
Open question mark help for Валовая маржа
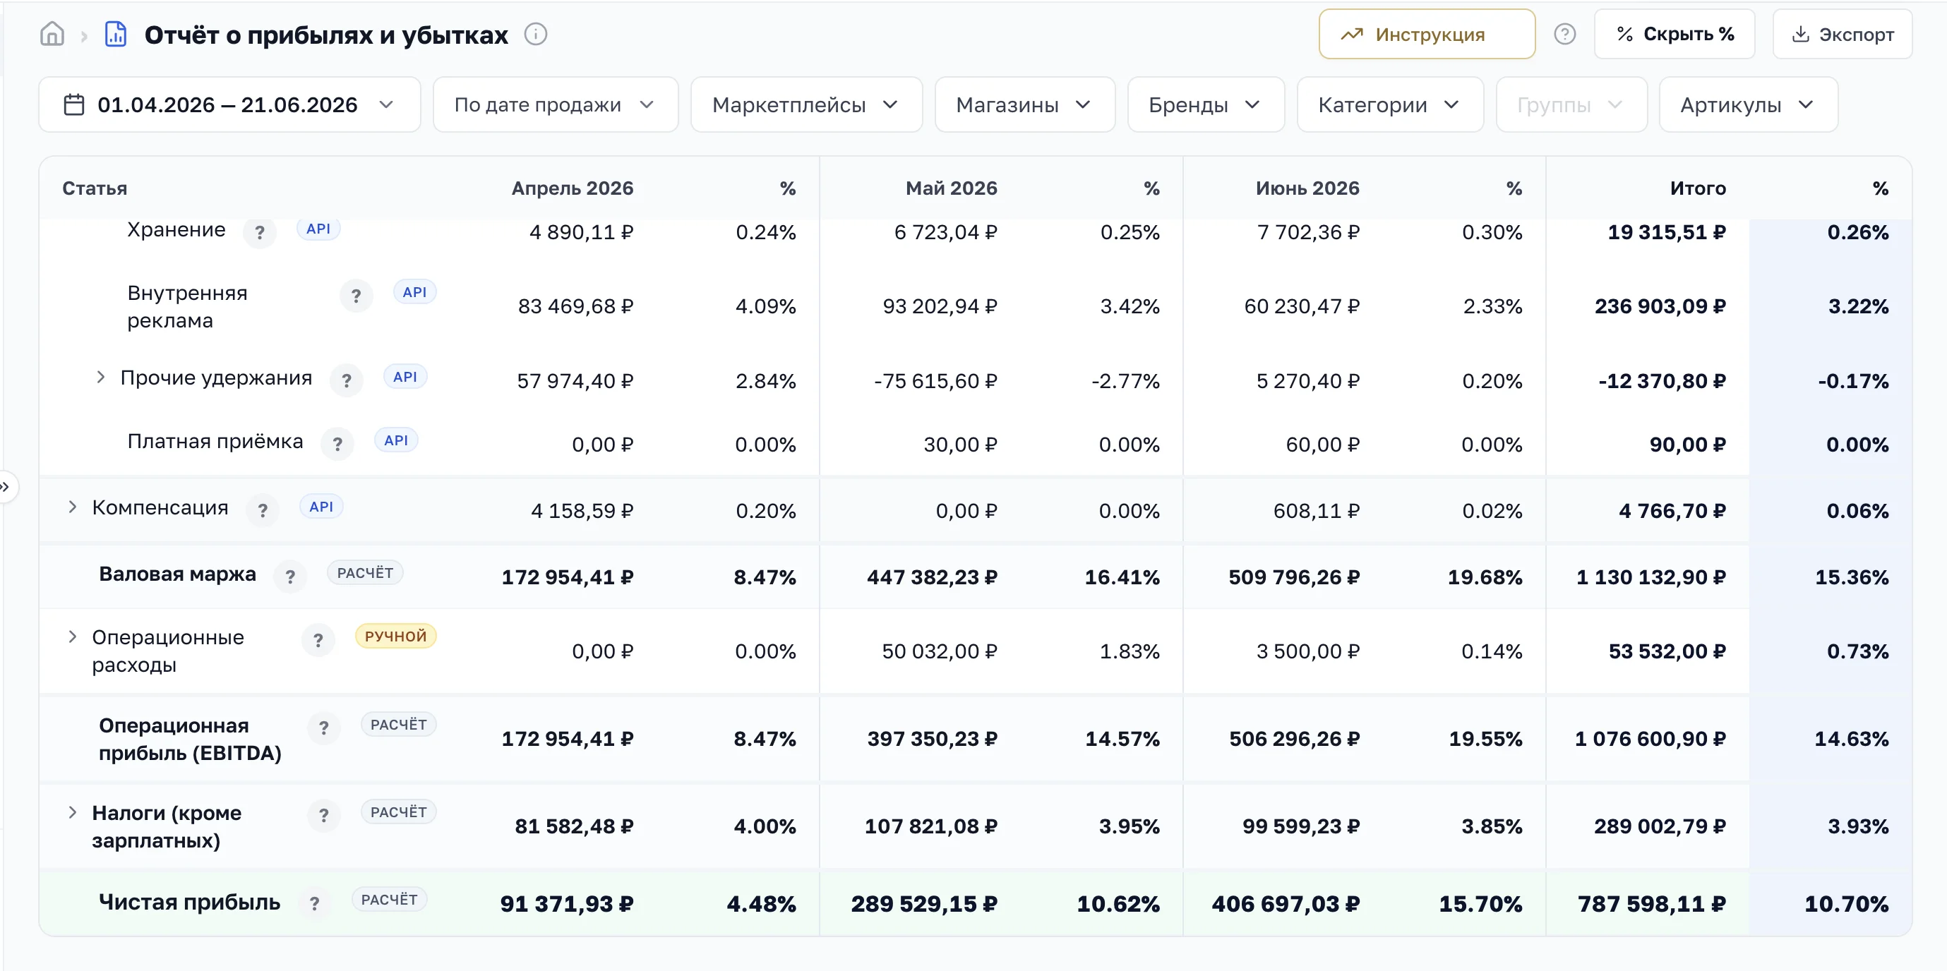pos(290,577)
